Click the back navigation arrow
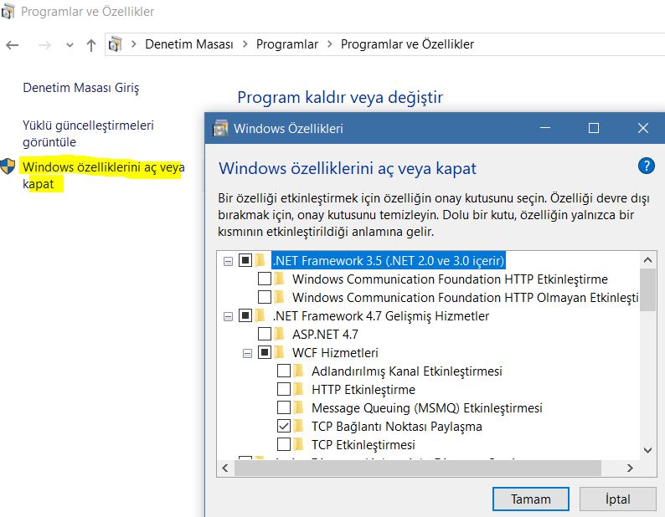665x517 pixels. 12,44
